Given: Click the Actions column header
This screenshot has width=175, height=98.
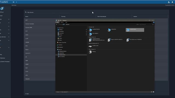Looking at the screenshot, I should coord(135,16).
